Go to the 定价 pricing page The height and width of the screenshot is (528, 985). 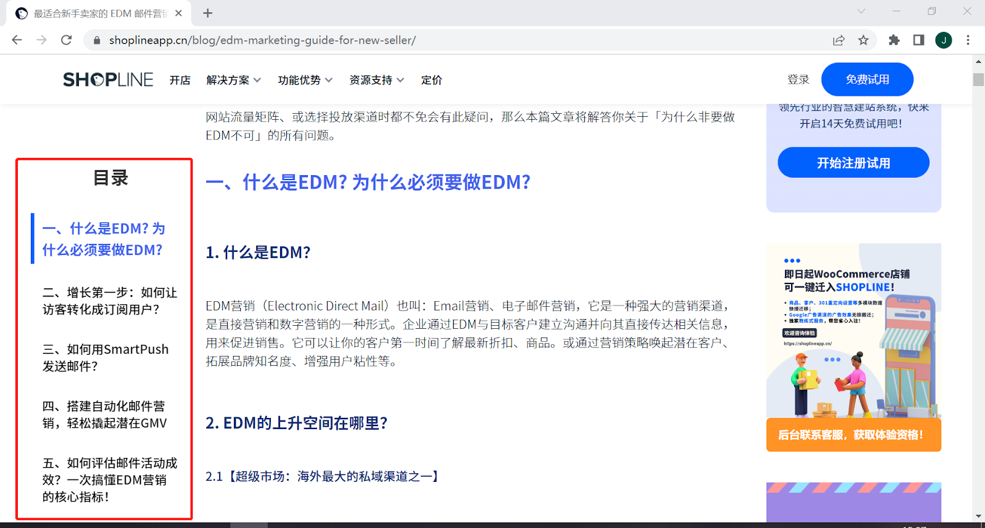tap(431, 80)
